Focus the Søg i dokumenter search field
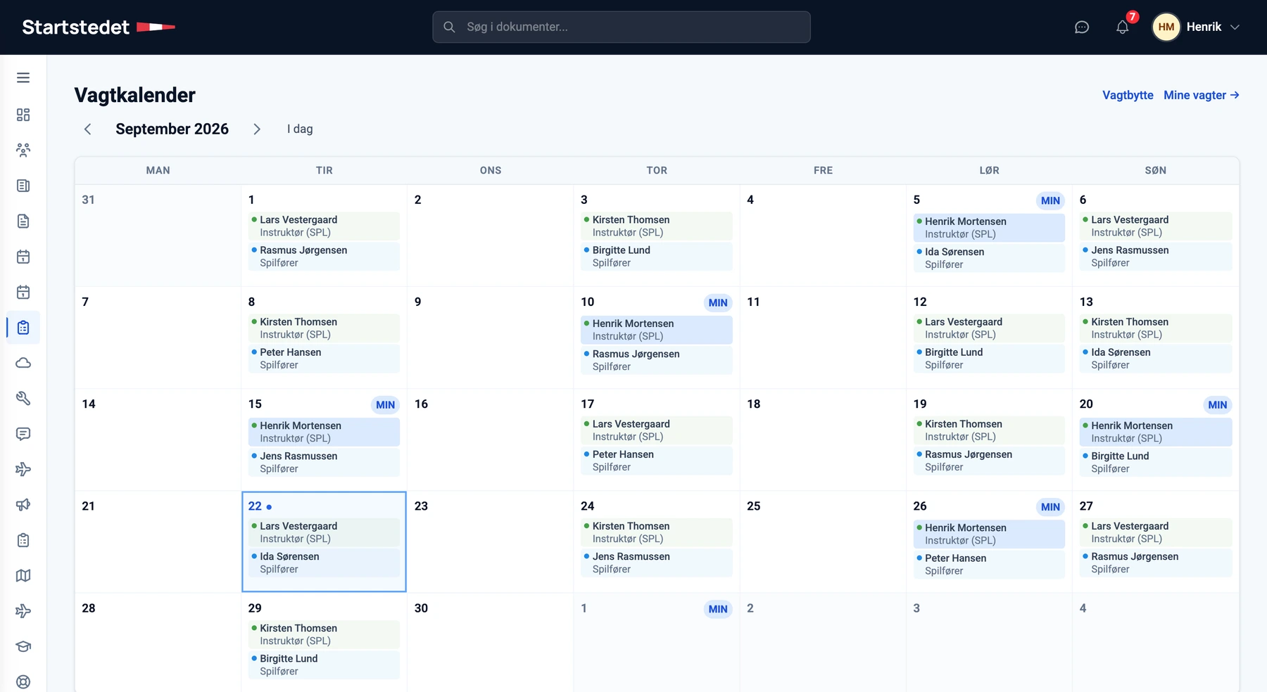The width and height of the screenshot is (1267, 692). click(622, 27)
